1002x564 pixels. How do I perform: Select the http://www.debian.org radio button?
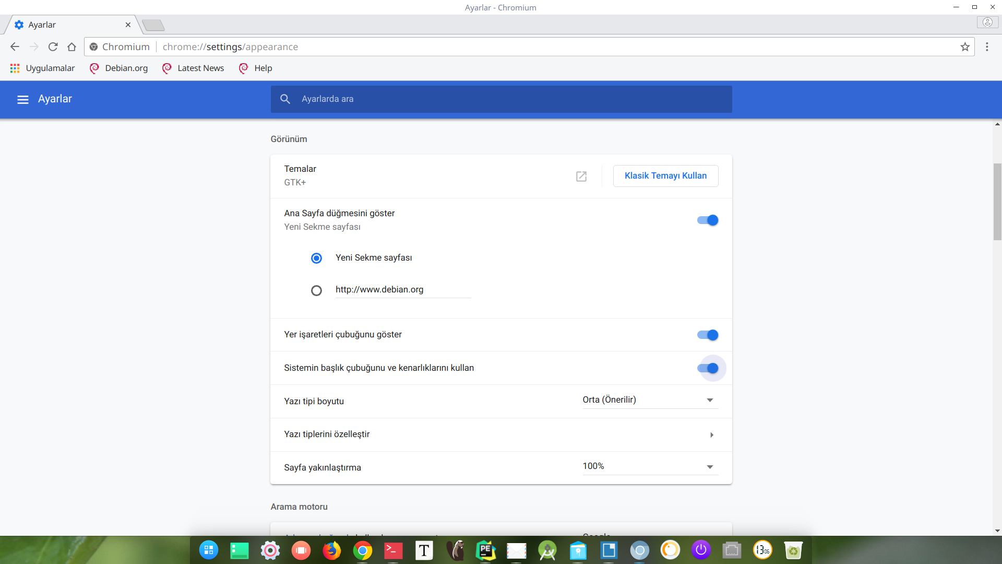pos(316,290)
